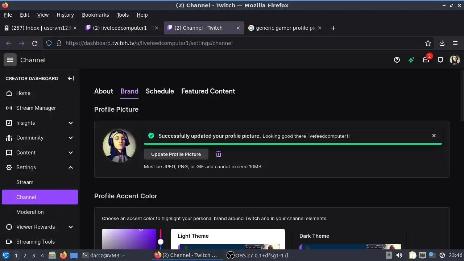Click the accent color picker gradient area
Screen dimensions: 464x261
click(x=129, y=239)
